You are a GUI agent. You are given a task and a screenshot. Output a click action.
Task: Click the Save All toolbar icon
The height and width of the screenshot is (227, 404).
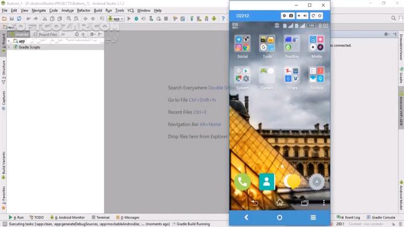click(12, 18)
